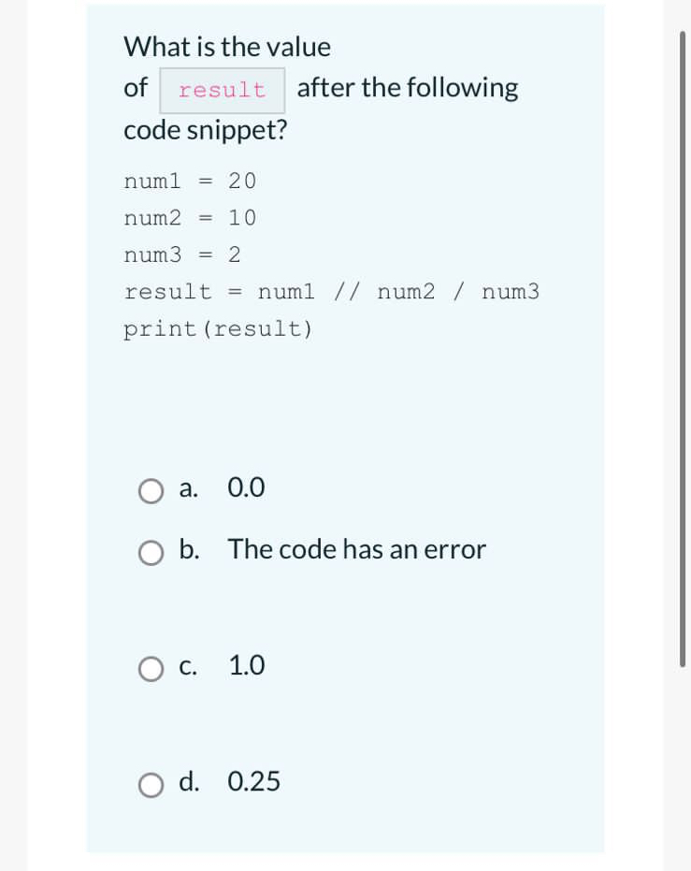Click the code line num3 = 2
691x871 pixels.
[x=181, y=254]
